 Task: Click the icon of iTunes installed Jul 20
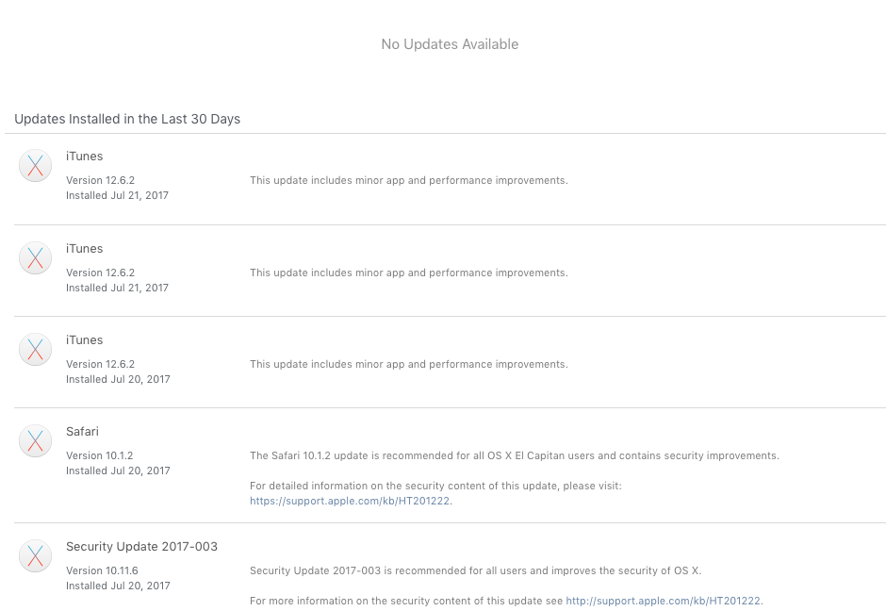(x=35, y=349)
